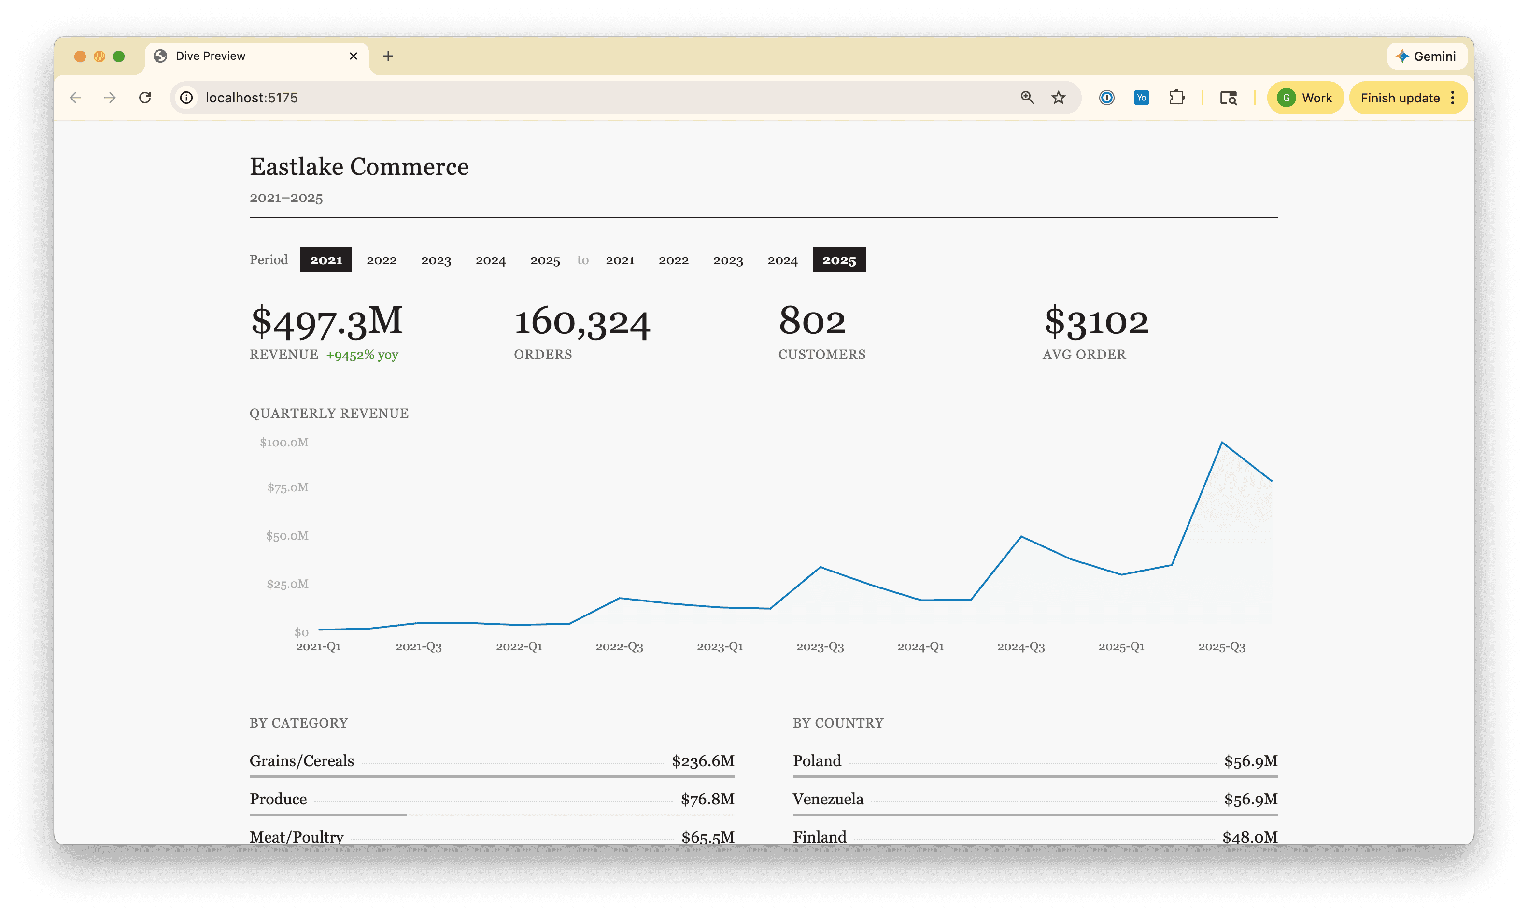This screenshot has width=1528, height=916.
Task: Reload the page
Action: coord(145,98)
